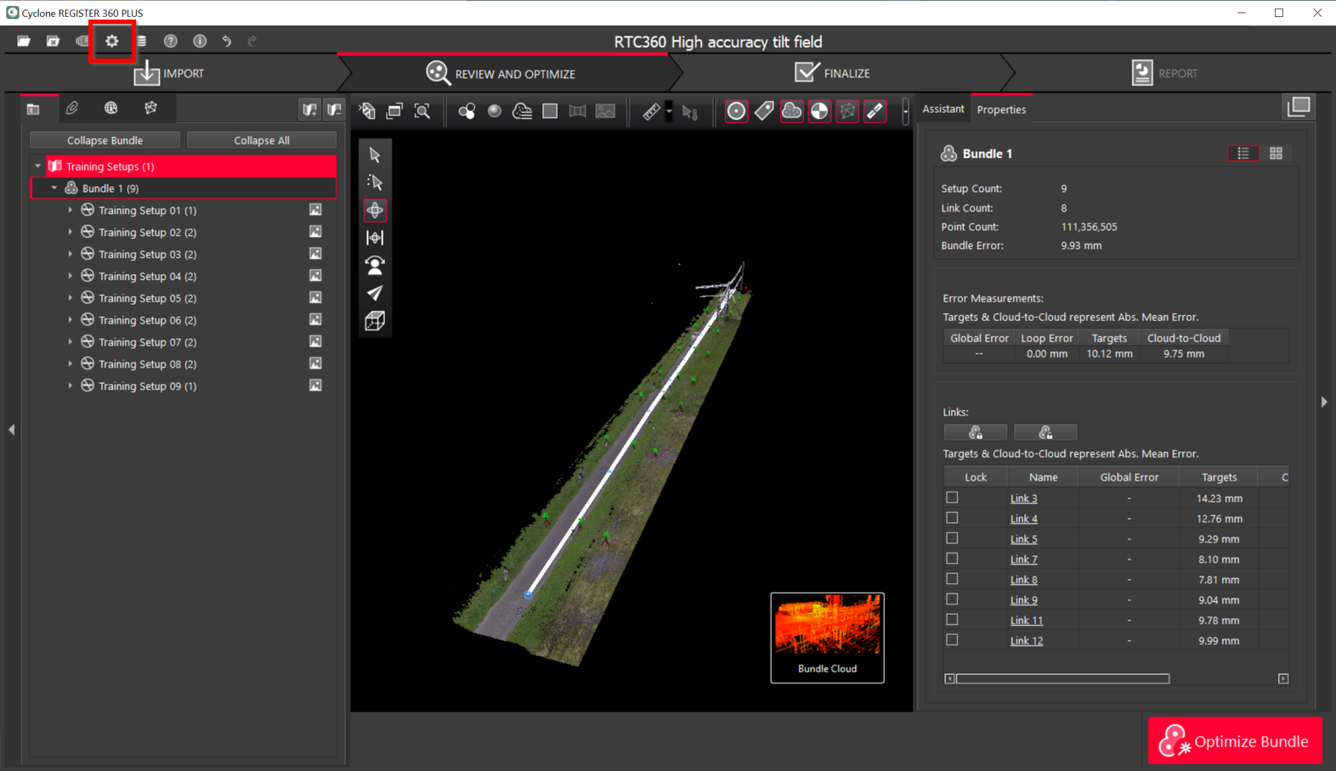Open the Link 5 hyperlink
The image size is (1336, 771).
point(1023,539)
